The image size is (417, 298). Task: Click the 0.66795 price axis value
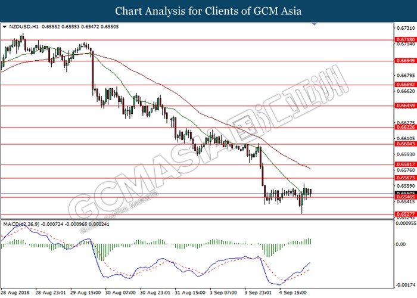[x=406, y=75]
